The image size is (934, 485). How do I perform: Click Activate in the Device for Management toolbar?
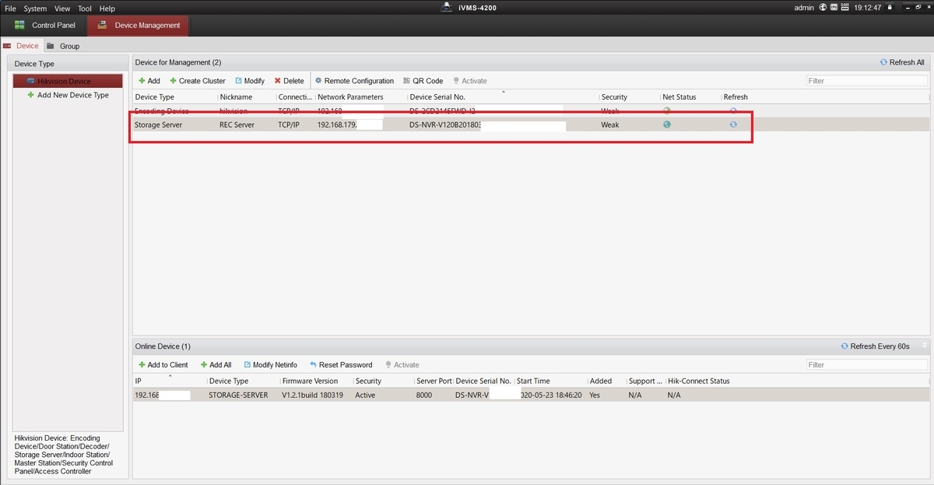(469, 81)
